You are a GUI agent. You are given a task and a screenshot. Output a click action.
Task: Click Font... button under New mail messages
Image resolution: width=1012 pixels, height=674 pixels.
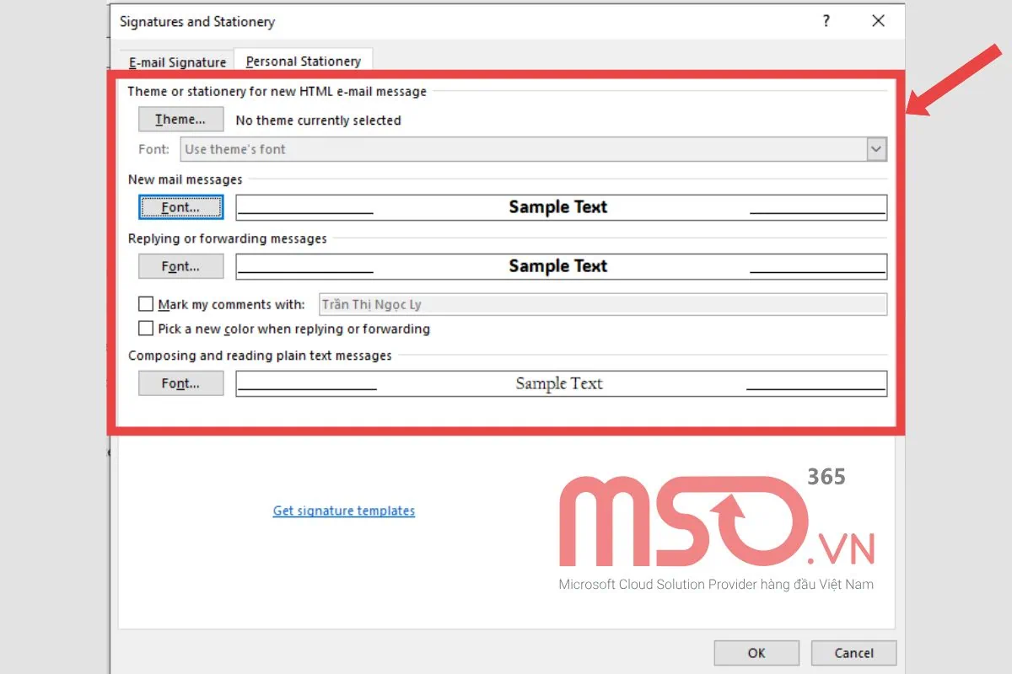click(180, 207)
